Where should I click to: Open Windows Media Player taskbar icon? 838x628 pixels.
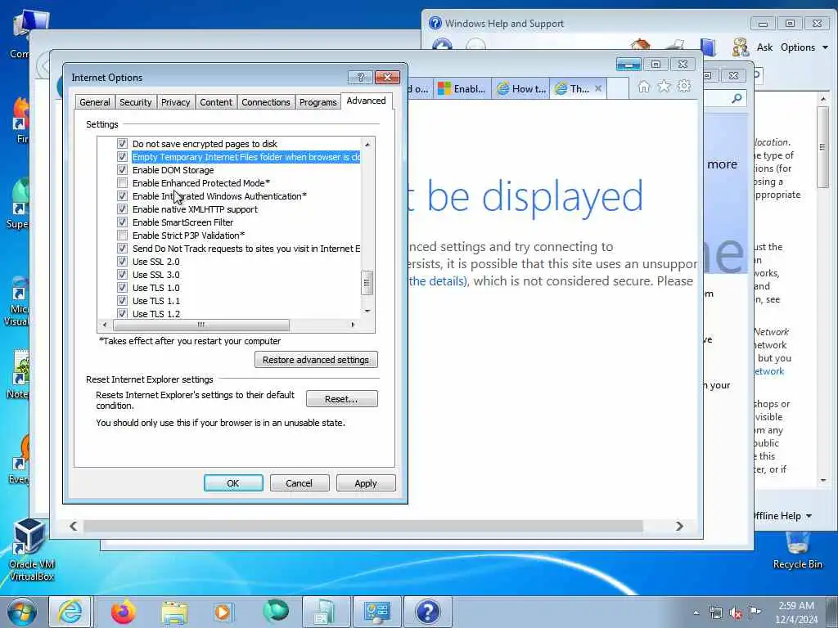pos(223,612)
